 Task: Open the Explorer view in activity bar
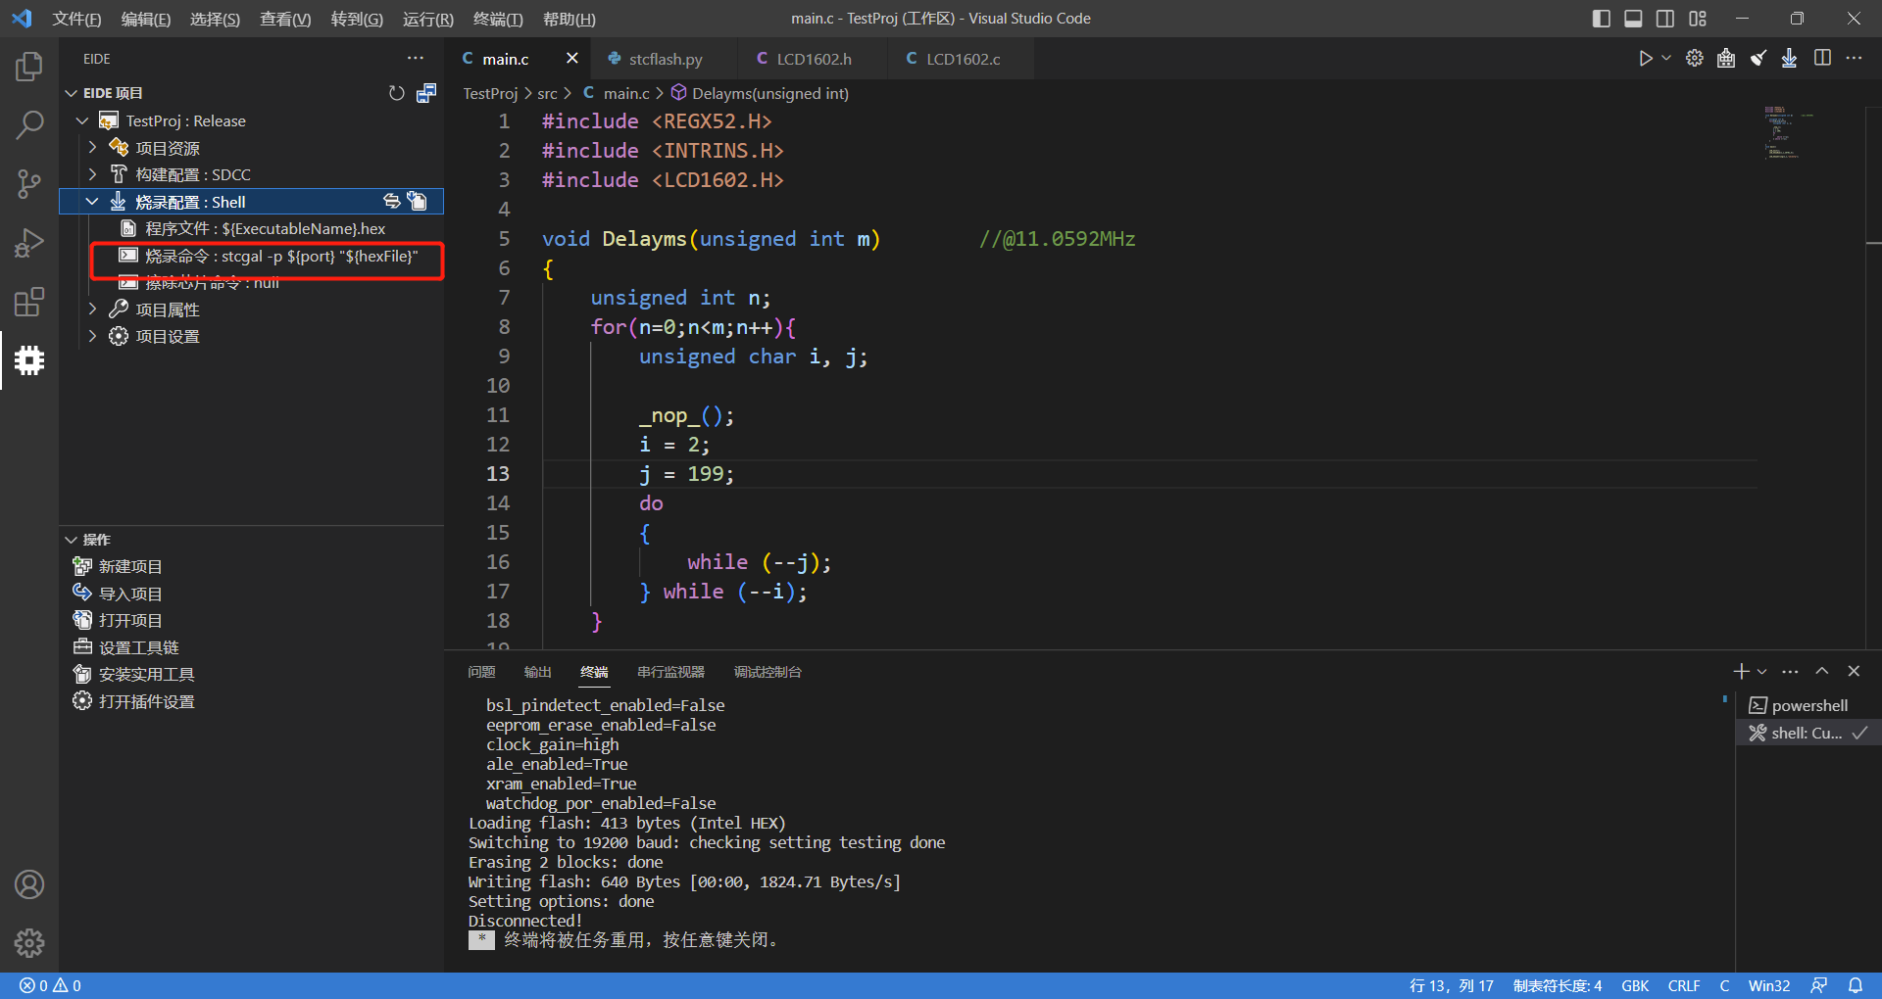click(29, 67)
